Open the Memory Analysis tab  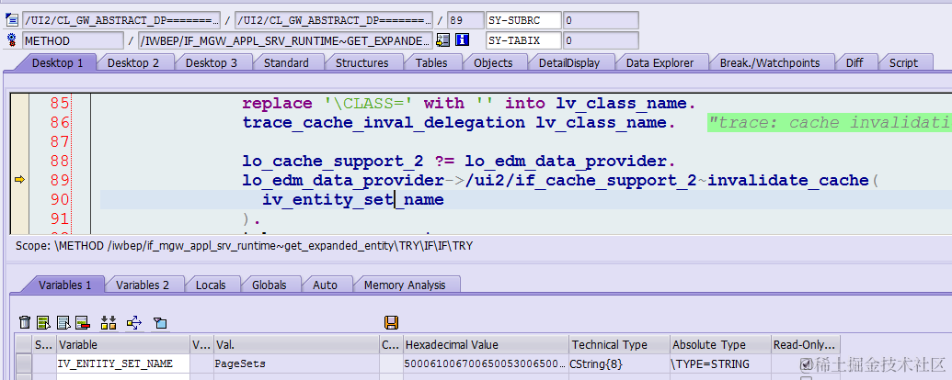point(405,285)
